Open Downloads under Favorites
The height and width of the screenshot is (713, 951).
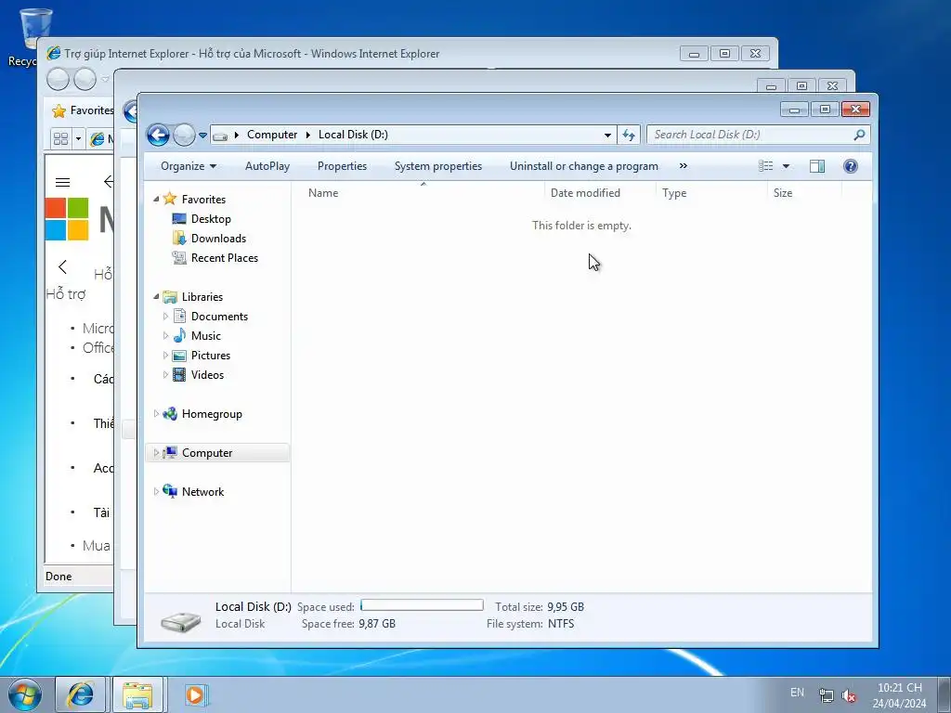pos(218,239)
